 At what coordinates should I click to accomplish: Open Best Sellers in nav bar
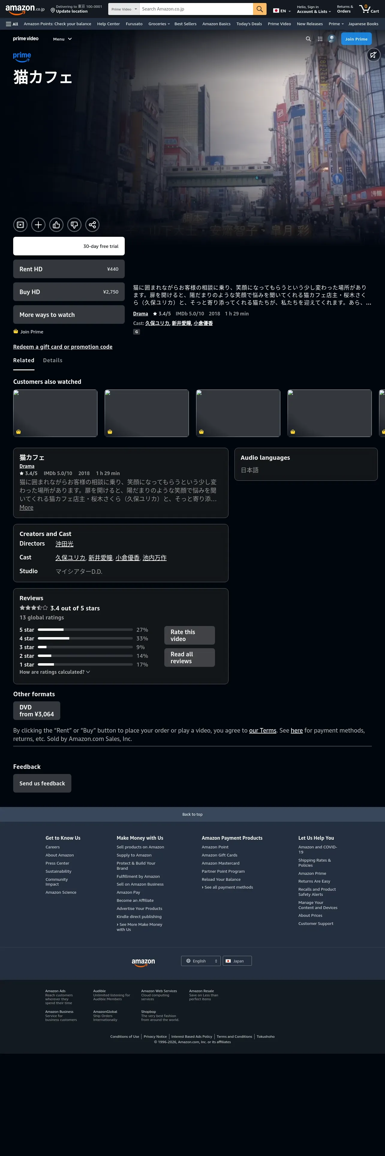click(186, 24)
